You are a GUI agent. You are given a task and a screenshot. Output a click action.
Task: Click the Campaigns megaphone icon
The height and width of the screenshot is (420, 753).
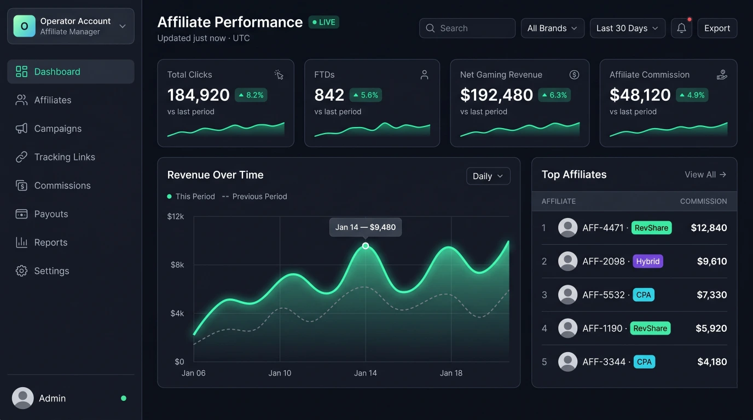[21, 129]
